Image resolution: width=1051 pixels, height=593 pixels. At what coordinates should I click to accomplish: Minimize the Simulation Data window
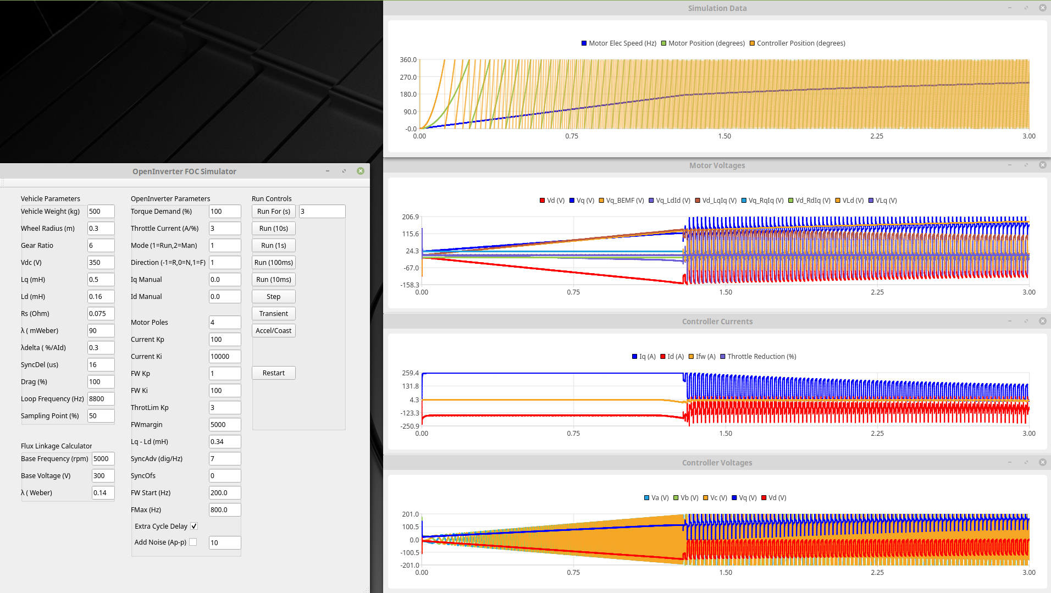[1010, 8]
